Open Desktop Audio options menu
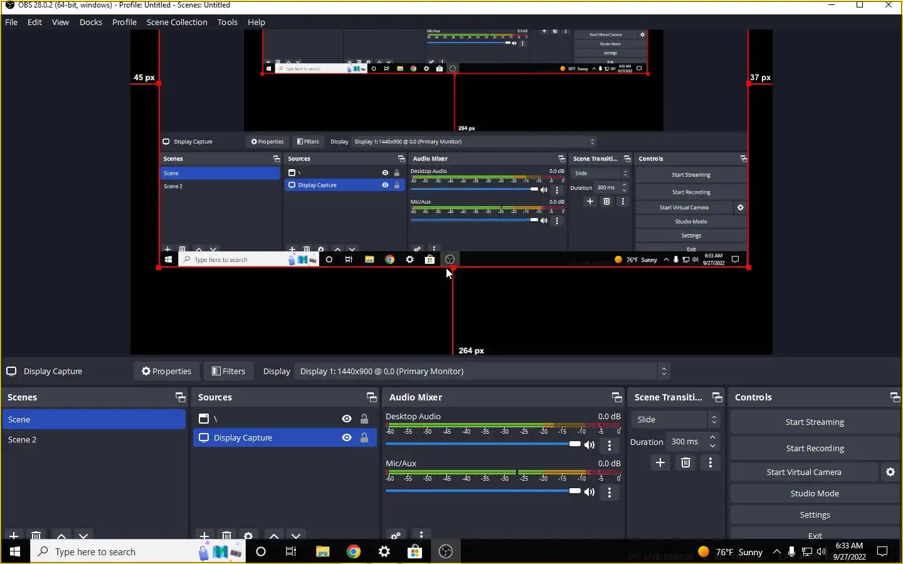903x564 pixels. click(610, 445)
